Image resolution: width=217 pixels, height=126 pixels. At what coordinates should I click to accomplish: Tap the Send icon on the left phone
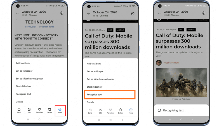click(x=19, y=111)
